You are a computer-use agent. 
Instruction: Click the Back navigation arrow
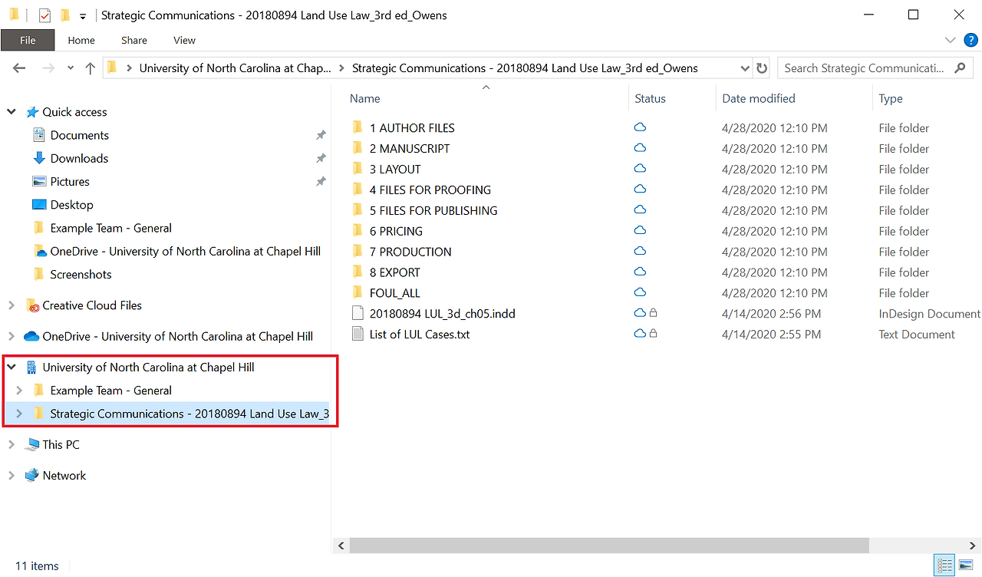click(19, 68)
